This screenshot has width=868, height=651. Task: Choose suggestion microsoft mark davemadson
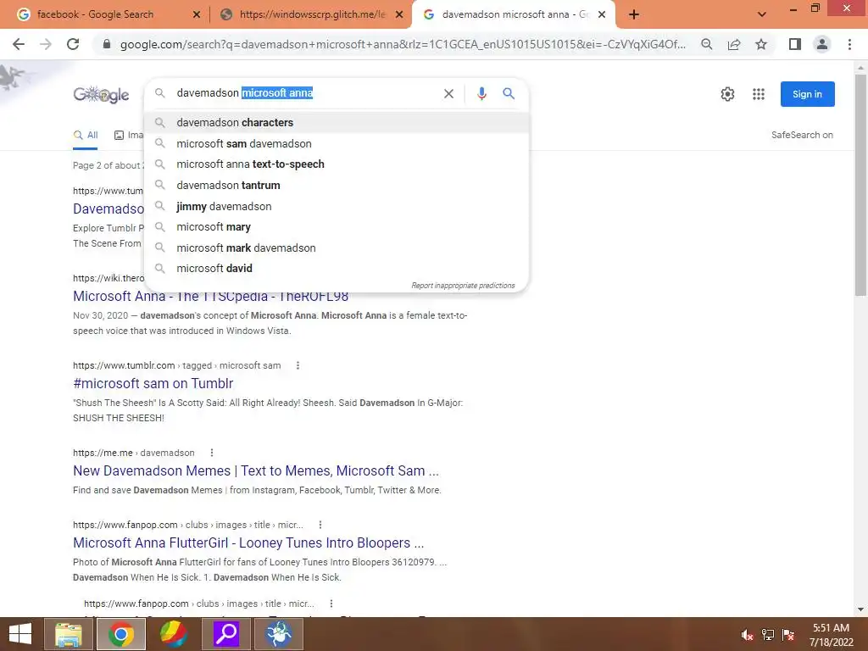pyautogui.click(x=337, y=248)
